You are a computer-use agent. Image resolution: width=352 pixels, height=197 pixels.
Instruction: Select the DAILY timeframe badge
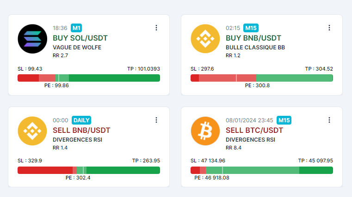81,120
